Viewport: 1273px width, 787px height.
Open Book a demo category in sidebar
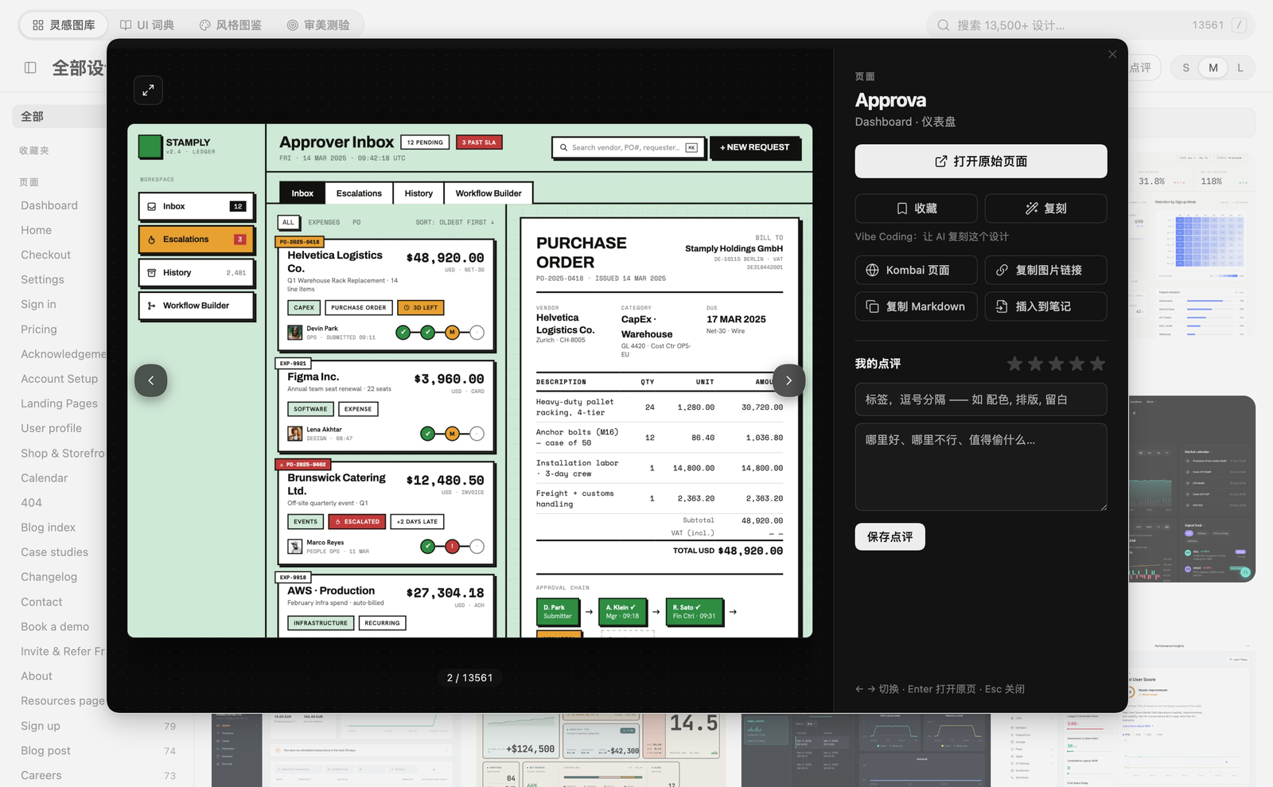[x=55, y=627]
